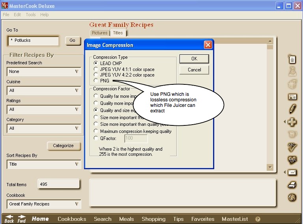Open the Ratings dropdown

pyautogui.click(x=44, y=110)
